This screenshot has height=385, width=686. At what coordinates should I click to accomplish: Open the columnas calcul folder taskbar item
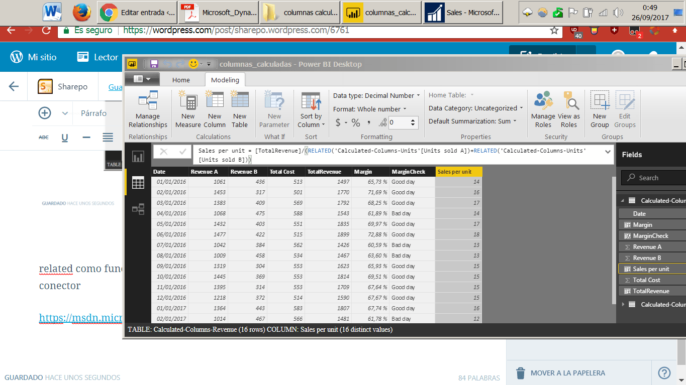[300, 13]
